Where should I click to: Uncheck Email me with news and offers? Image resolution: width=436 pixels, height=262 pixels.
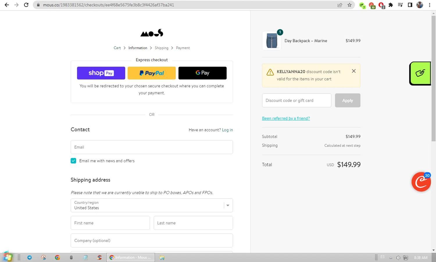pyautogui.click(x=73, y=160)
